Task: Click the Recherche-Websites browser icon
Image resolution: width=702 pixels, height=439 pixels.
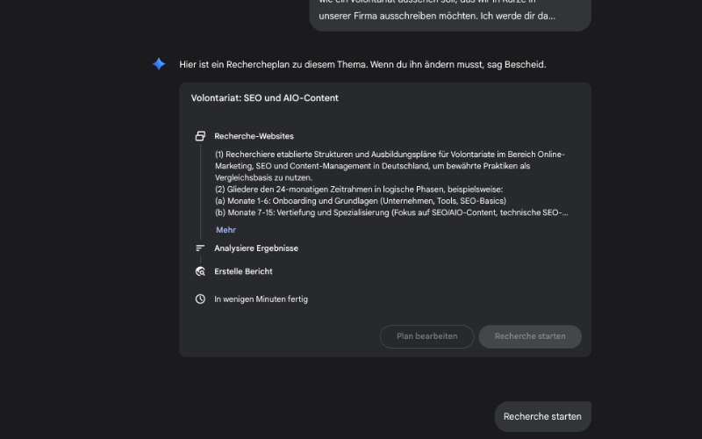Action: coord(200,136)
